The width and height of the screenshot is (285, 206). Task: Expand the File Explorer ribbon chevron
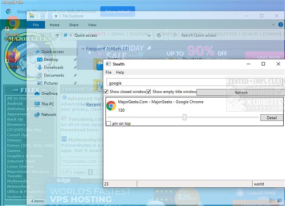(273, 24)
